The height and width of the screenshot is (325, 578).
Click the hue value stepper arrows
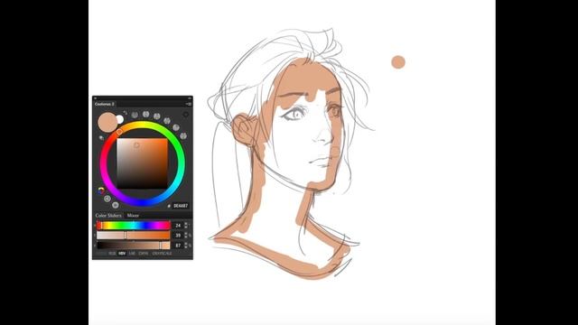tap(186, 225)
